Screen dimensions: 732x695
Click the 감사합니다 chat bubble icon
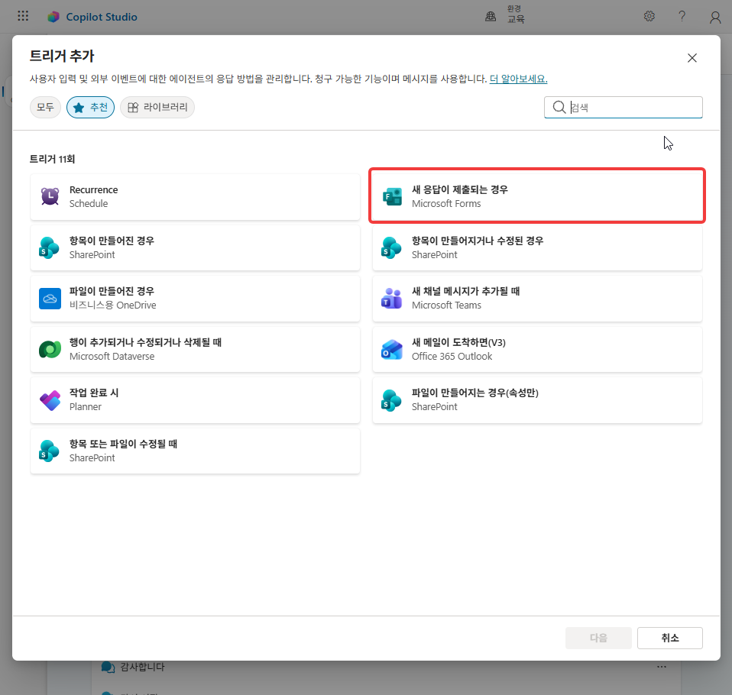pos(108,667)
